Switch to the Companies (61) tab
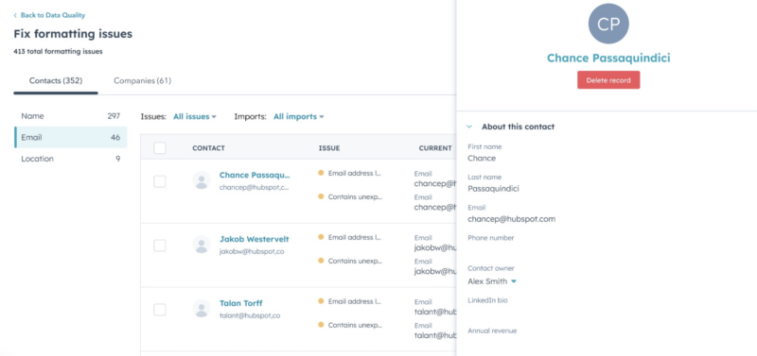The height and width of the screenshot is (356, 757). [143, 80]
